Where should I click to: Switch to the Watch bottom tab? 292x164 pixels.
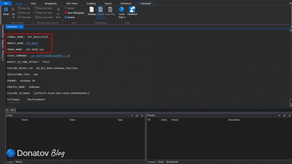click(19, 162)
